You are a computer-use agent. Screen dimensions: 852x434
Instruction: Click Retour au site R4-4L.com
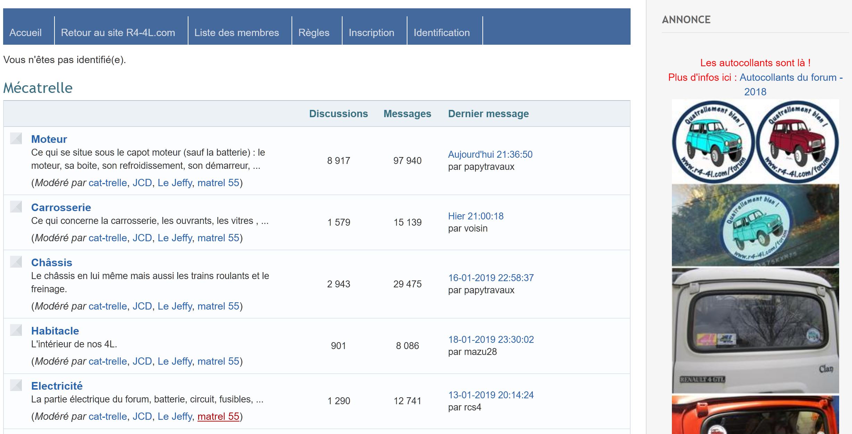[118, 33]
